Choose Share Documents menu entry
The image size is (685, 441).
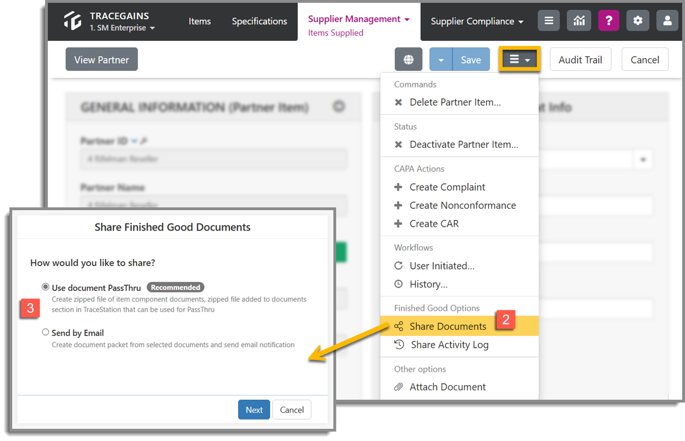pyautogui.click(x=459, y=326)
